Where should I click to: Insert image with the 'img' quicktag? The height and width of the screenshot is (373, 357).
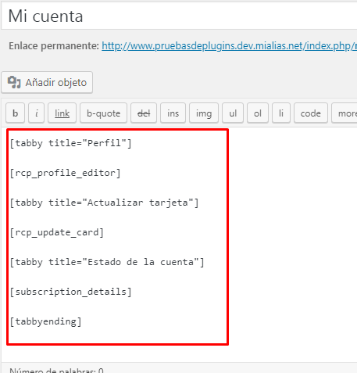(204, 113)
